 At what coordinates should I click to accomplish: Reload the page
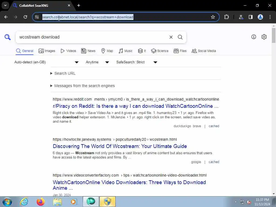click(25, 17)
